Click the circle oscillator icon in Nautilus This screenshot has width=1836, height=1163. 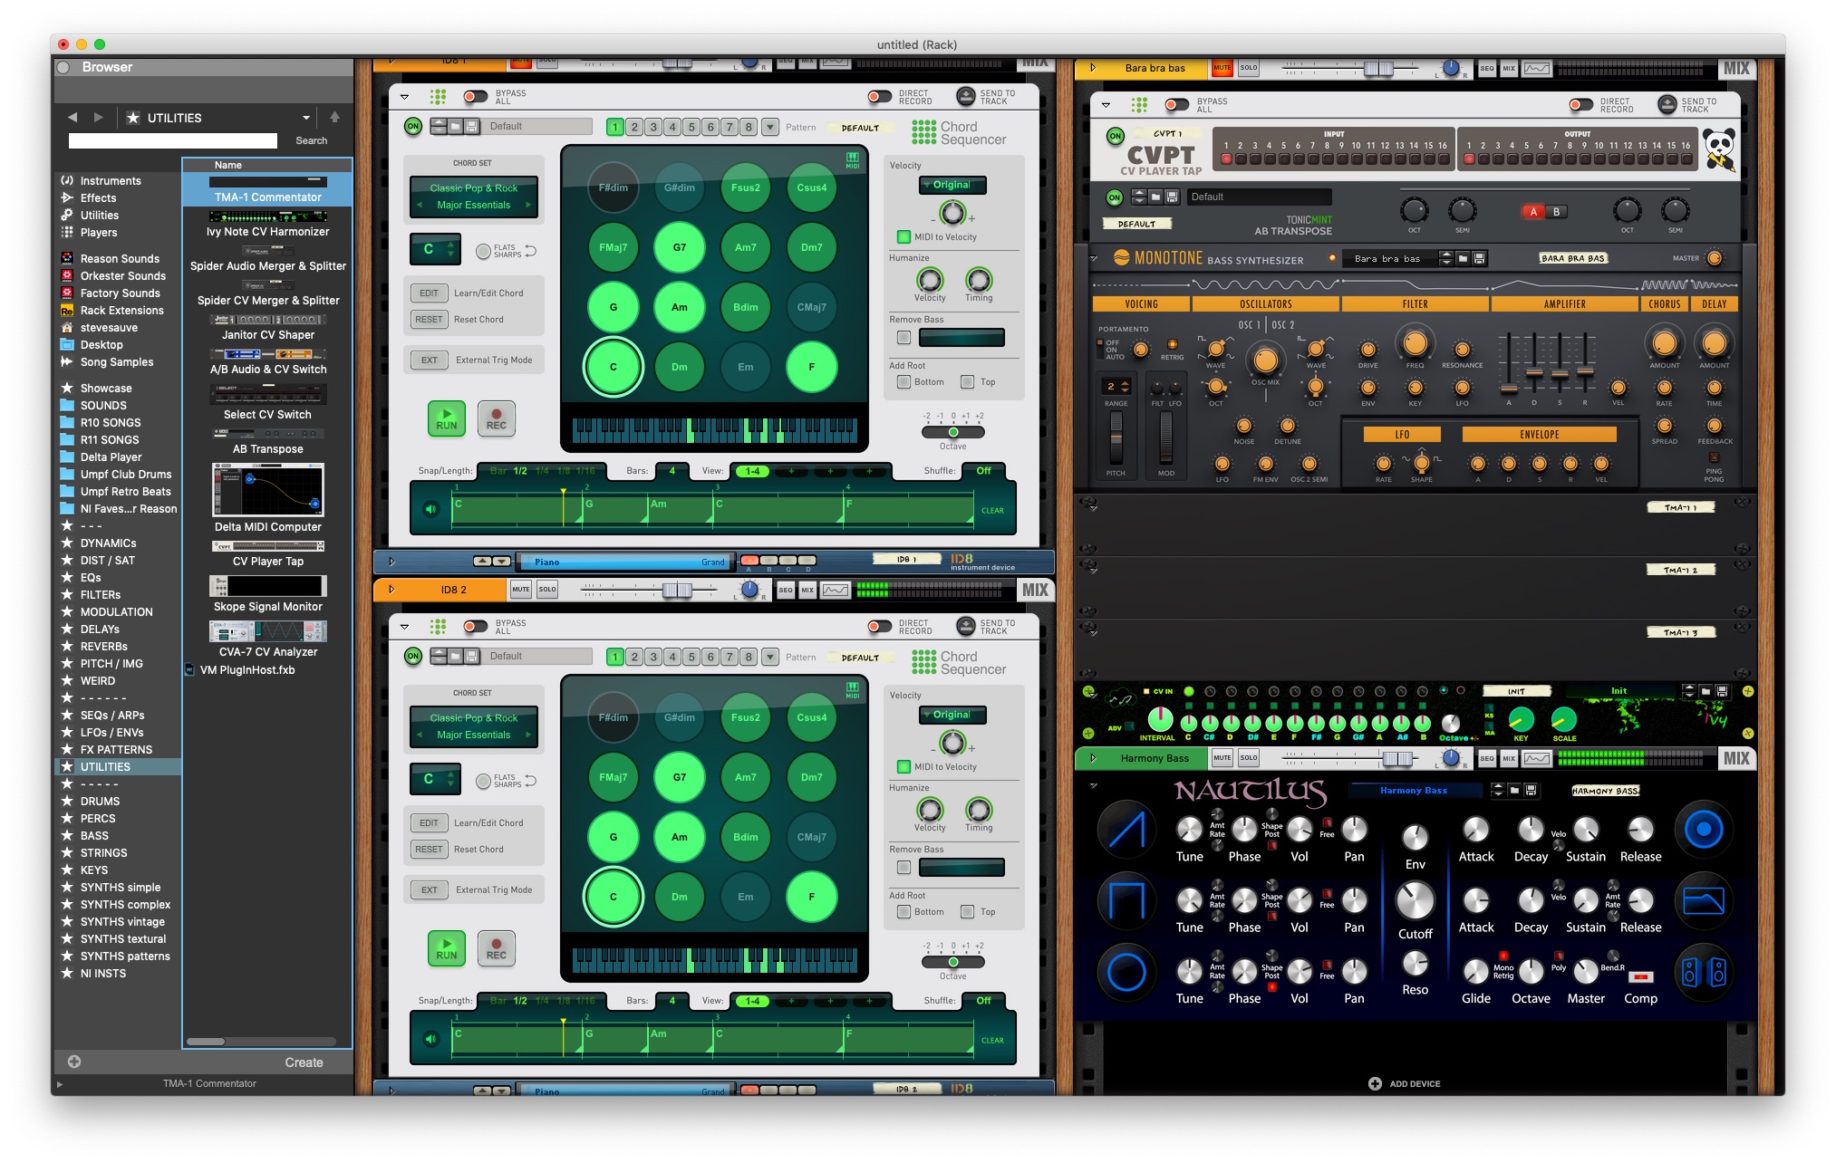point(1126,973)
